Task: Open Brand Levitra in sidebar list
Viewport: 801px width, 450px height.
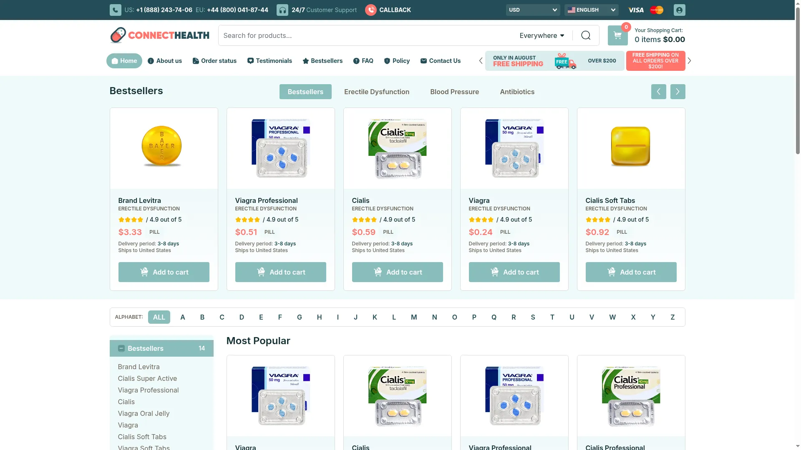Action: (139, 367)
